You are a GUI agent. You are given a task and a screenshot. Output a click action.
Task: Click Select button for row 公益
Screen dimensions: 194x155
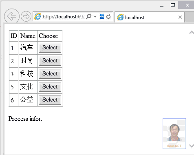click(x=50, y=100)
